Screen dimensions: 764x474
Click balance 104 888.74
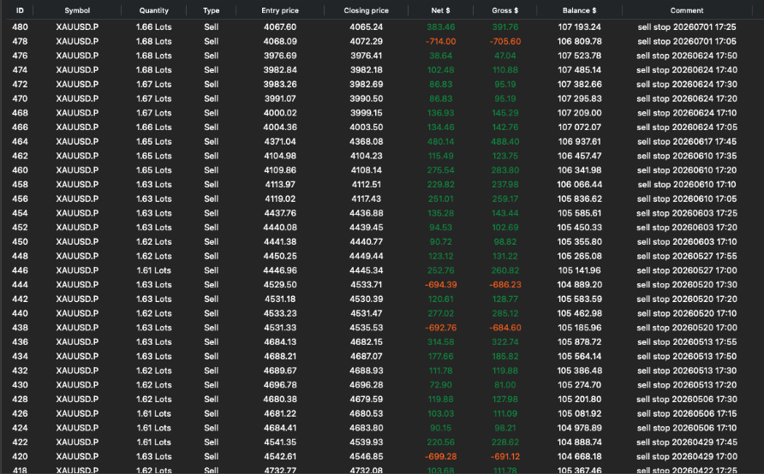[579, 442]
